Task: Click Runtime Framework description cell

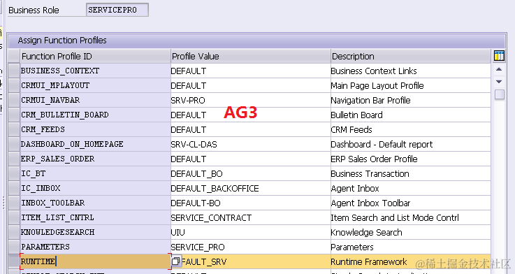Action: tap(411, 261)
